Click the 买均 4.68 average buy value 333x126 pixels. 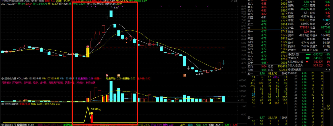pyautogui.click(x=257, y=70)
